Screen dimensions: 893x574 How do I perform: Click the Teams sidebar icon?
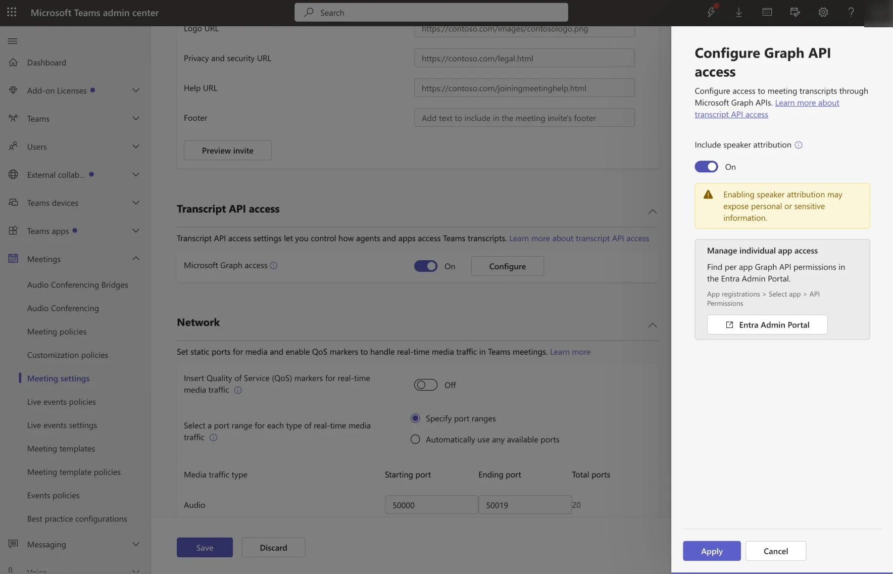(x=13, y=118)
